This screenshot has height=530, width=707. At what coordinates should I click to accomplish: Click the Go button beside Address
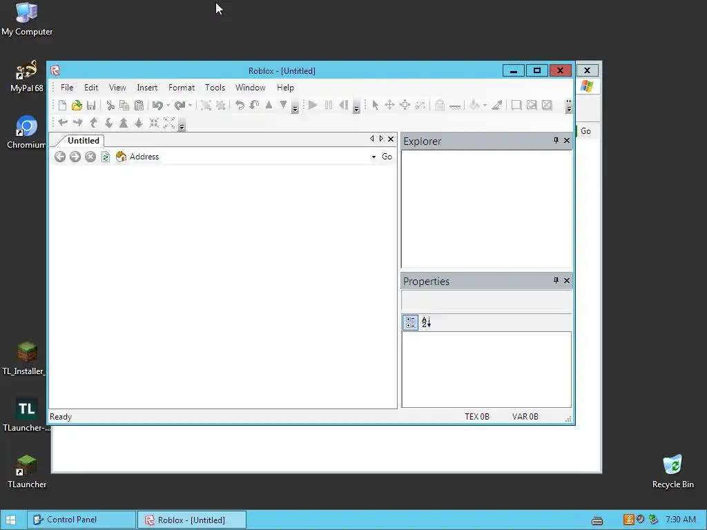tap(387, 157)
